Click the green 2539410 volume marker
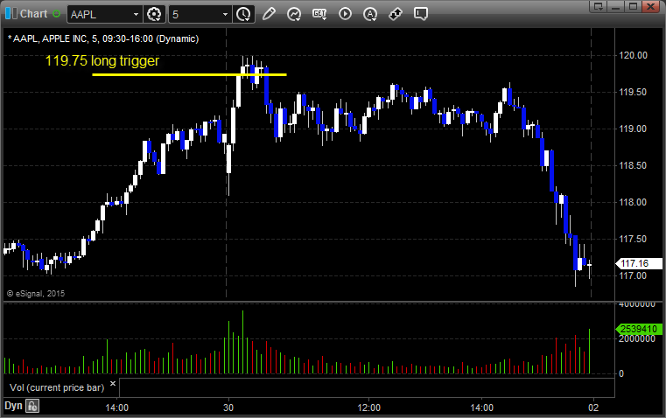 point(638,329)
